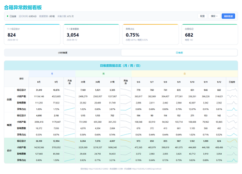Image resolution: width=242 pixels, height=174 pixels.
Task: Open the 白班标记 card
Action: tap(210, 34)
